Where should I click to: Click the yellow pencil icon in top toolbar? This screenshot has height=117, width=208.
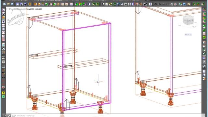click(x=189, y=4)
